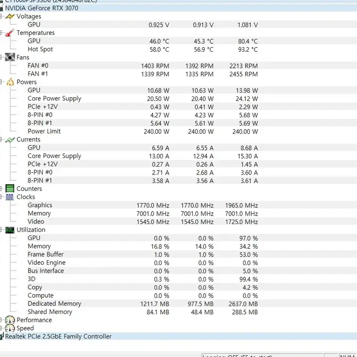Click the Currents green graph icon
This screenshot has width=357, height=357.
10,140
